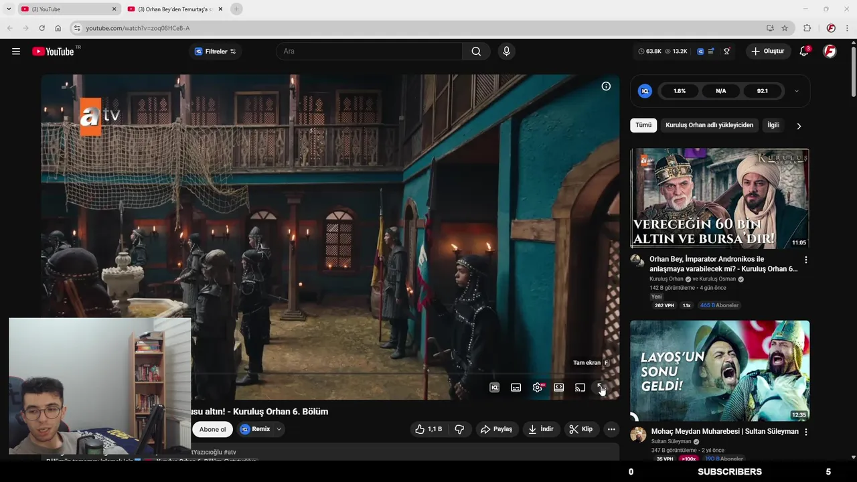The height and width of the screenshot is (482, 857).
Task: Click the 1.8% score pill
Action: (x=680, y=91)
